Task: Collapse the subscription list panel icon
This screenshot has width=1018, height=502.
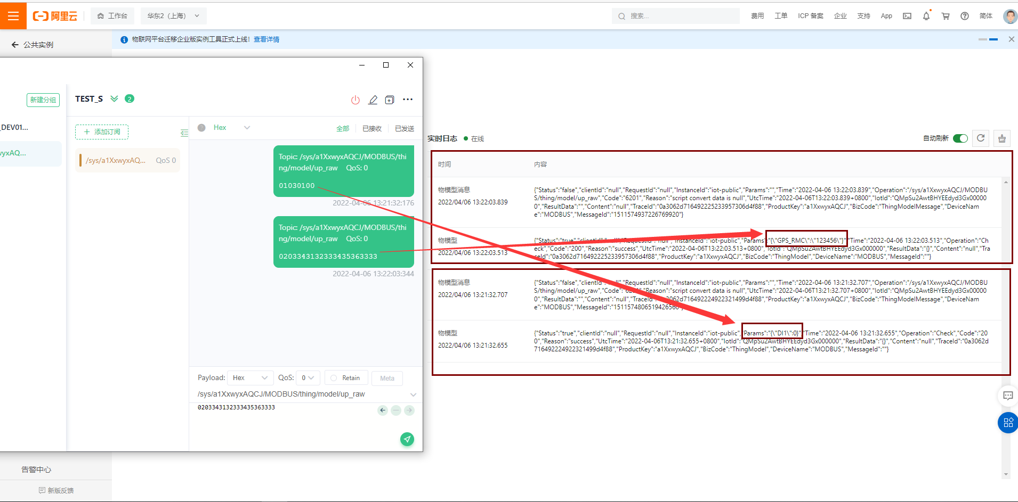Action: [184, 133]
